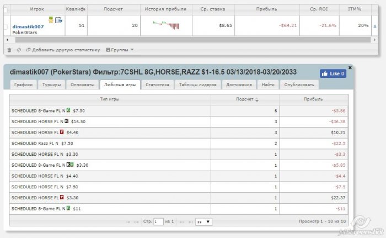Open the Опубликовать tab
Image resolution: width=386 pixels, height=238 pixels.
299,84
